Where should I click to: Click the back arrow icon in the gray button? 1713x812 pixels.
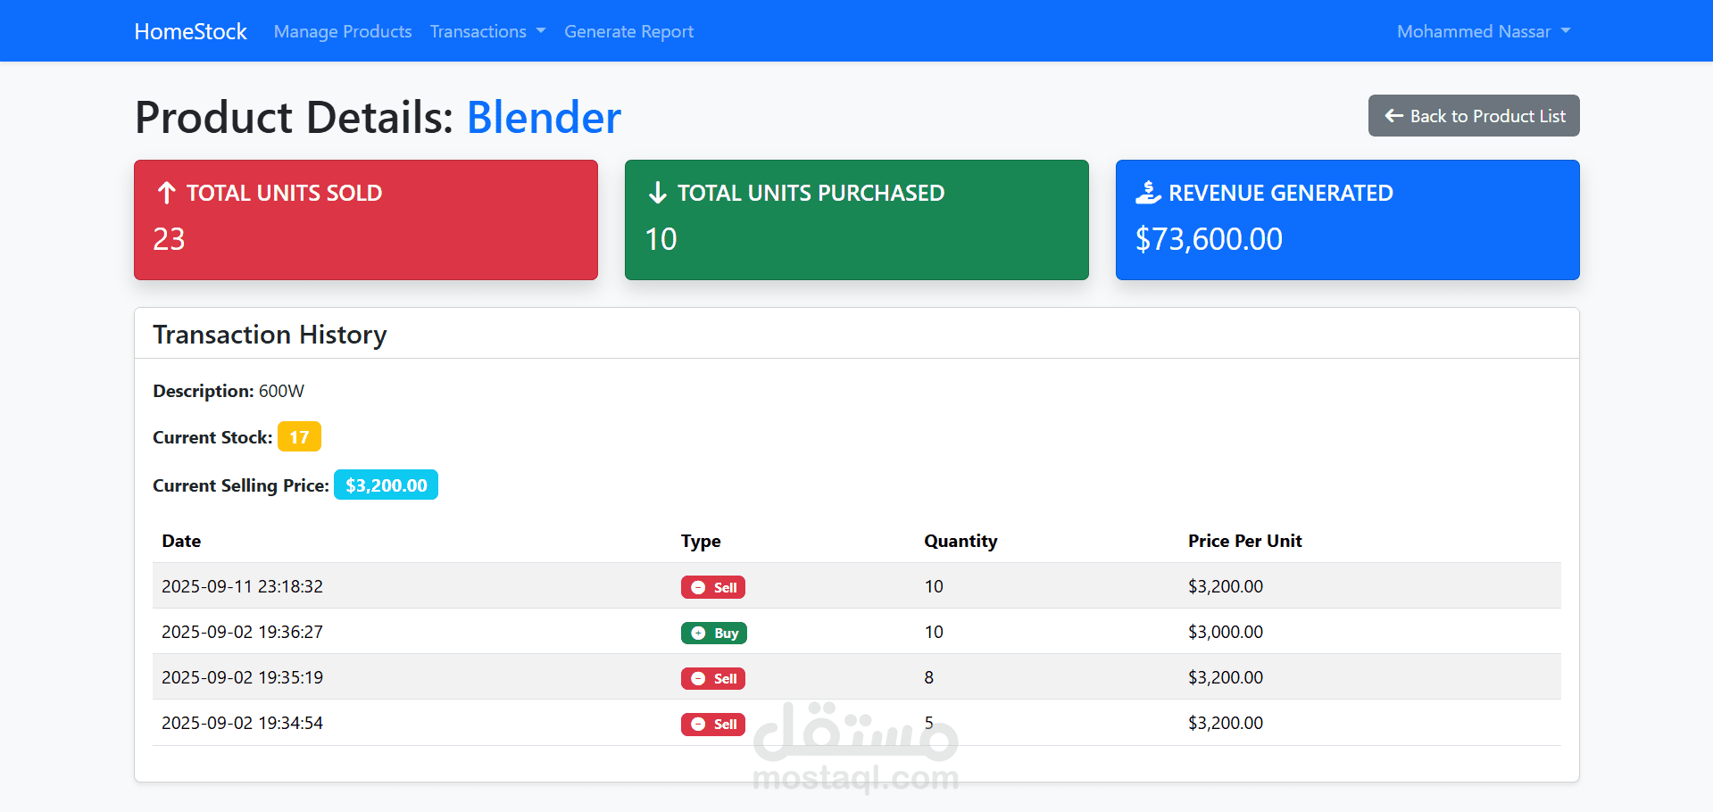1393,116
